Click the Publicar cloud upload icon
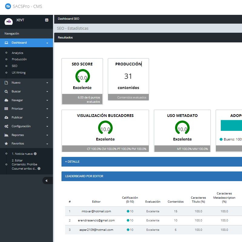This screenshot has width=242, height=242. (6, 118)
